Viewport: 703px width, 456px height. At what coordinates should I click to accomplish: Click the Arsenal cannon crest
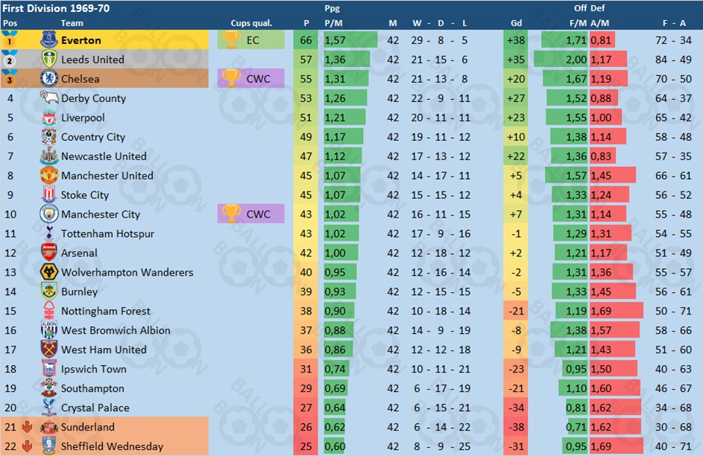click(49, 253)
